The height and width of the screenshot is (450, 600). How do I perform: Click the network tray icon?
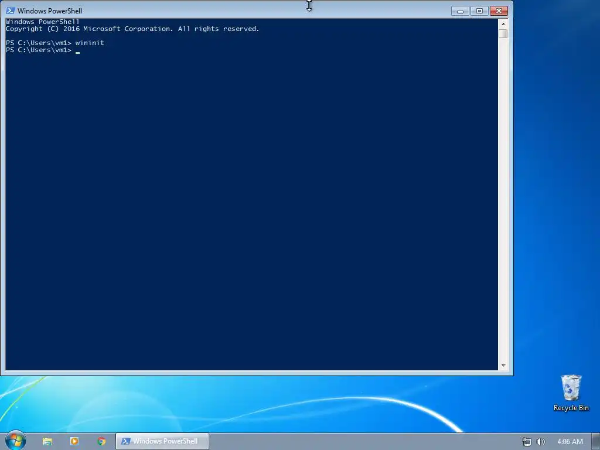[x=527, y=442]
